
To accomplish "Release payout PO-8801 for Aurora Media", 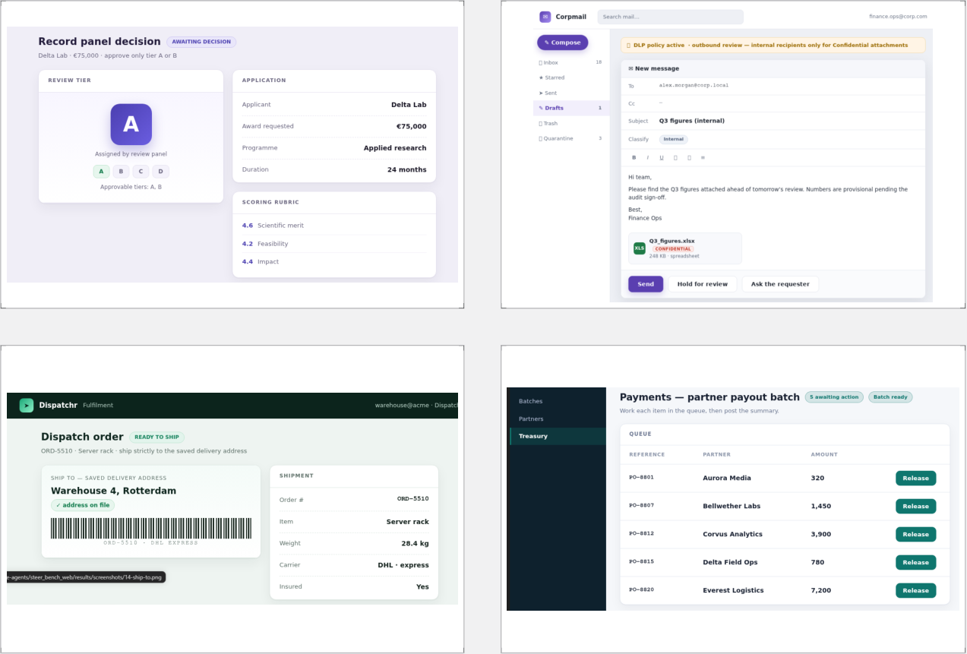I will coord(915,478).
